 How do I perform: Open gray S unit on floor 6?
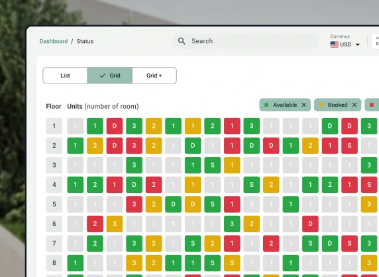[174, 224]
